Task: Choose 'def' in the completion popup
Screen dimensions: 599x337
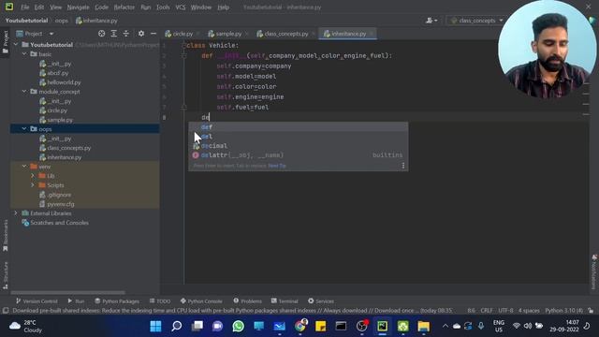Action: point(298,127)
